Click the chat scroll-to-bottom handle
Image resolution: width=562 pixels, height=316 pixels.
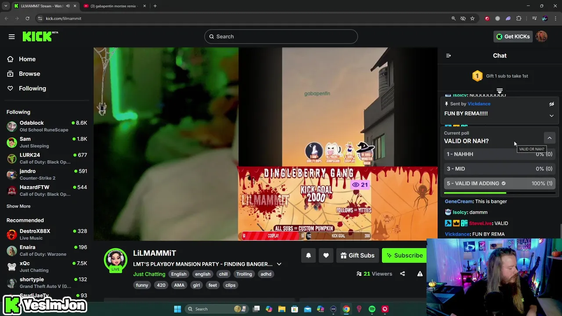tap(500, 91)
